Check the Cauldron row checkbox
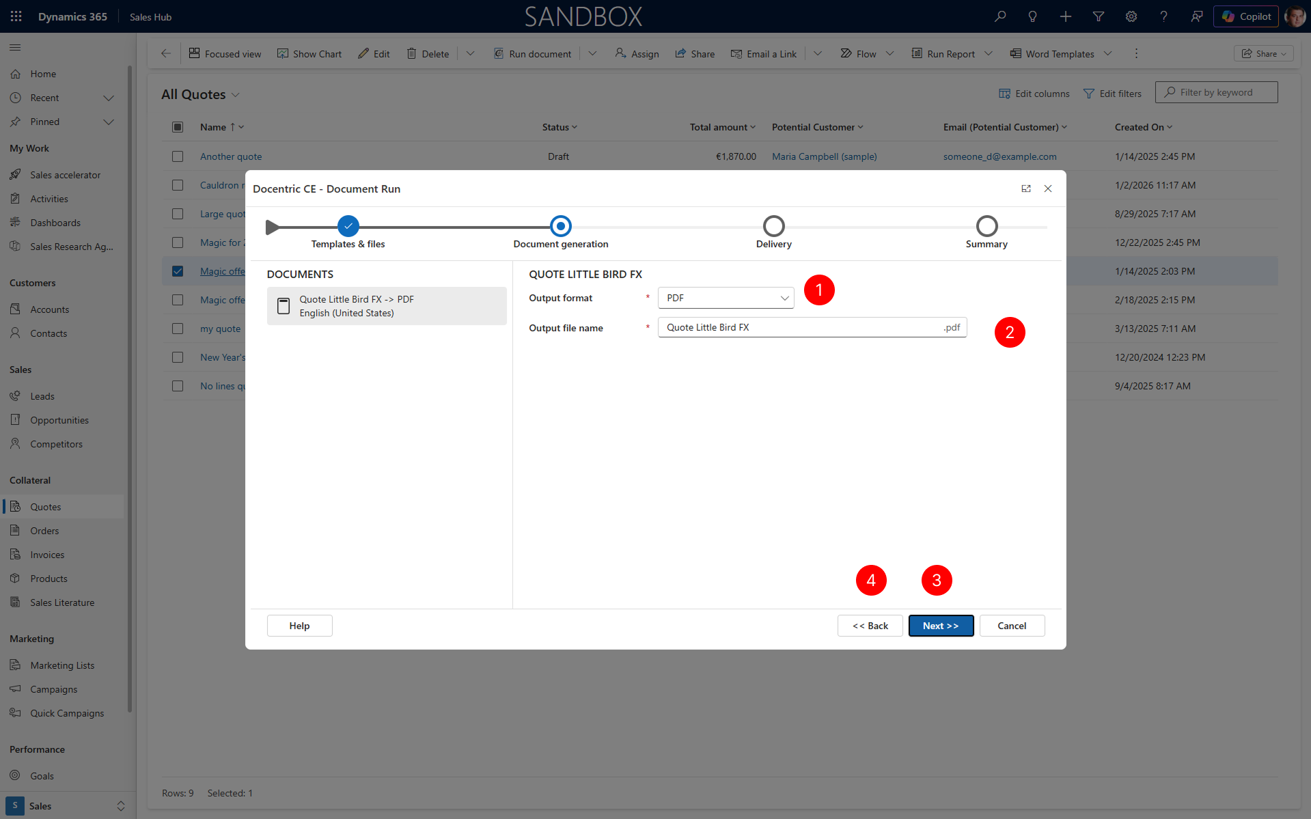 178,185
